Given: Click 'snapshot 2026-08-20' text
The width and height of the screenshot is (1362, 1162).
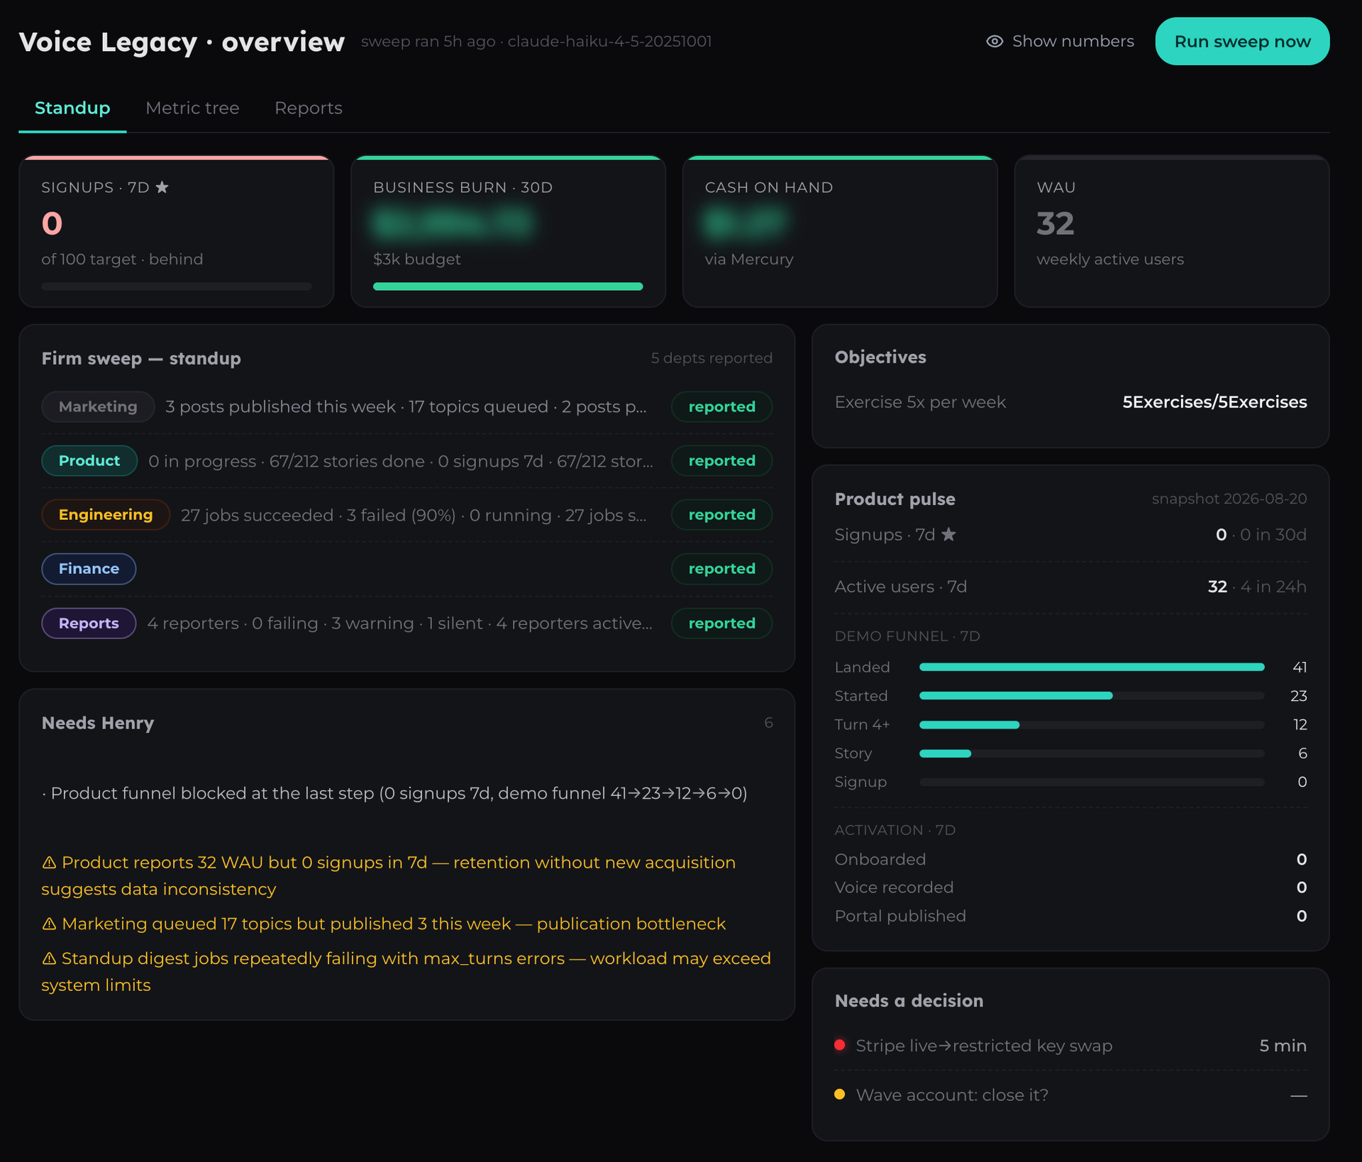Looking at the screenshot, I should (1229, 499).
